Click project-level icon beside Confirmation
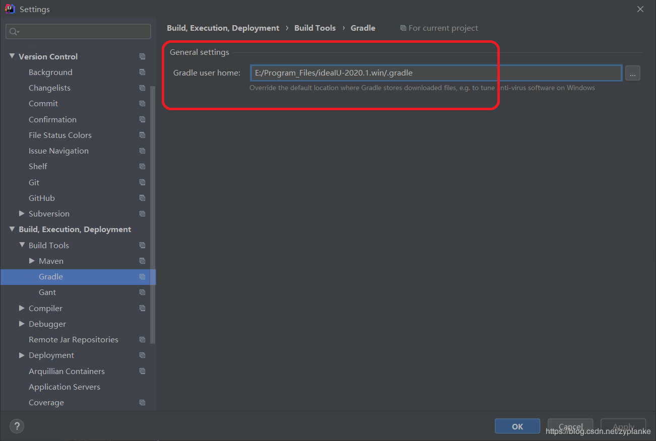This screenshot has width=656, height=441. click(143, 119)
